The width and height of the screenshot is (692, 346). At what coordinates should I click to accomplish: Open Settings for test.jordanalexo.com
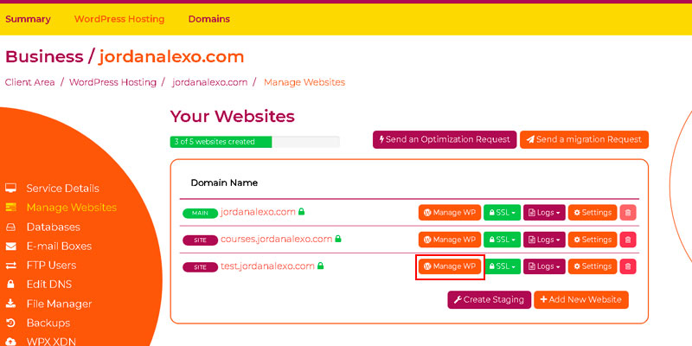pos(593,266)
